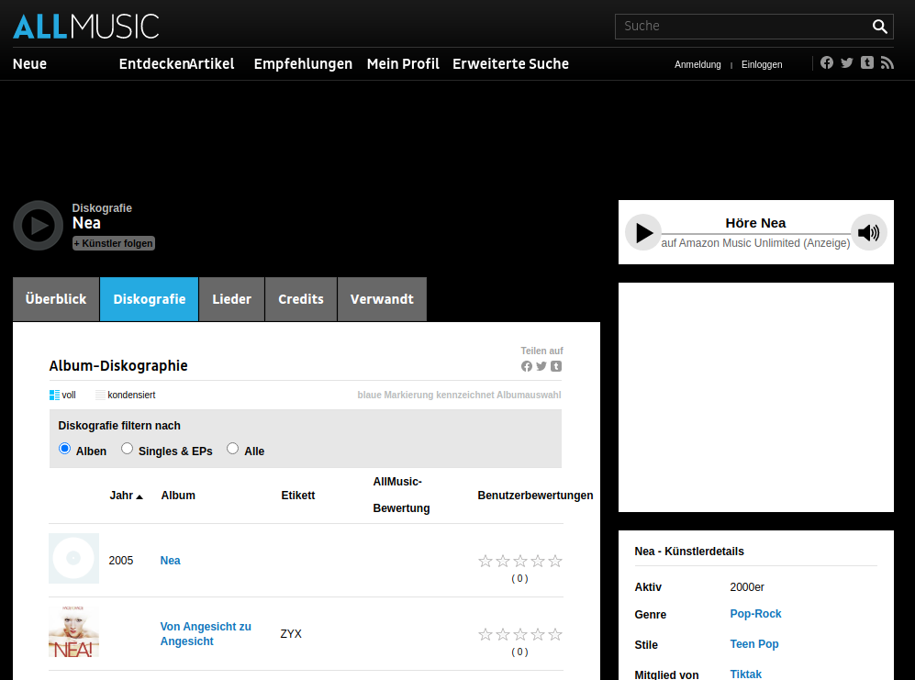Click the search magnifier icon
This screenshot has width=915, height=680.
[879, 27]
